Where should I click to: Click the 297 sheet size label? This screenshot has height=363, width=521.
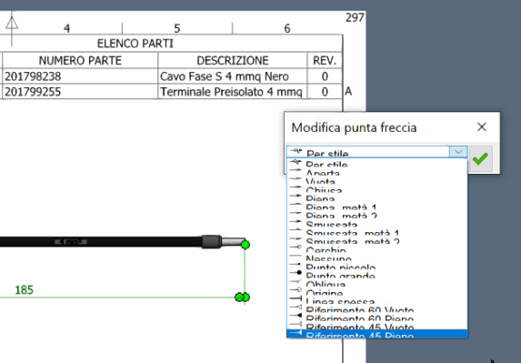355,17
